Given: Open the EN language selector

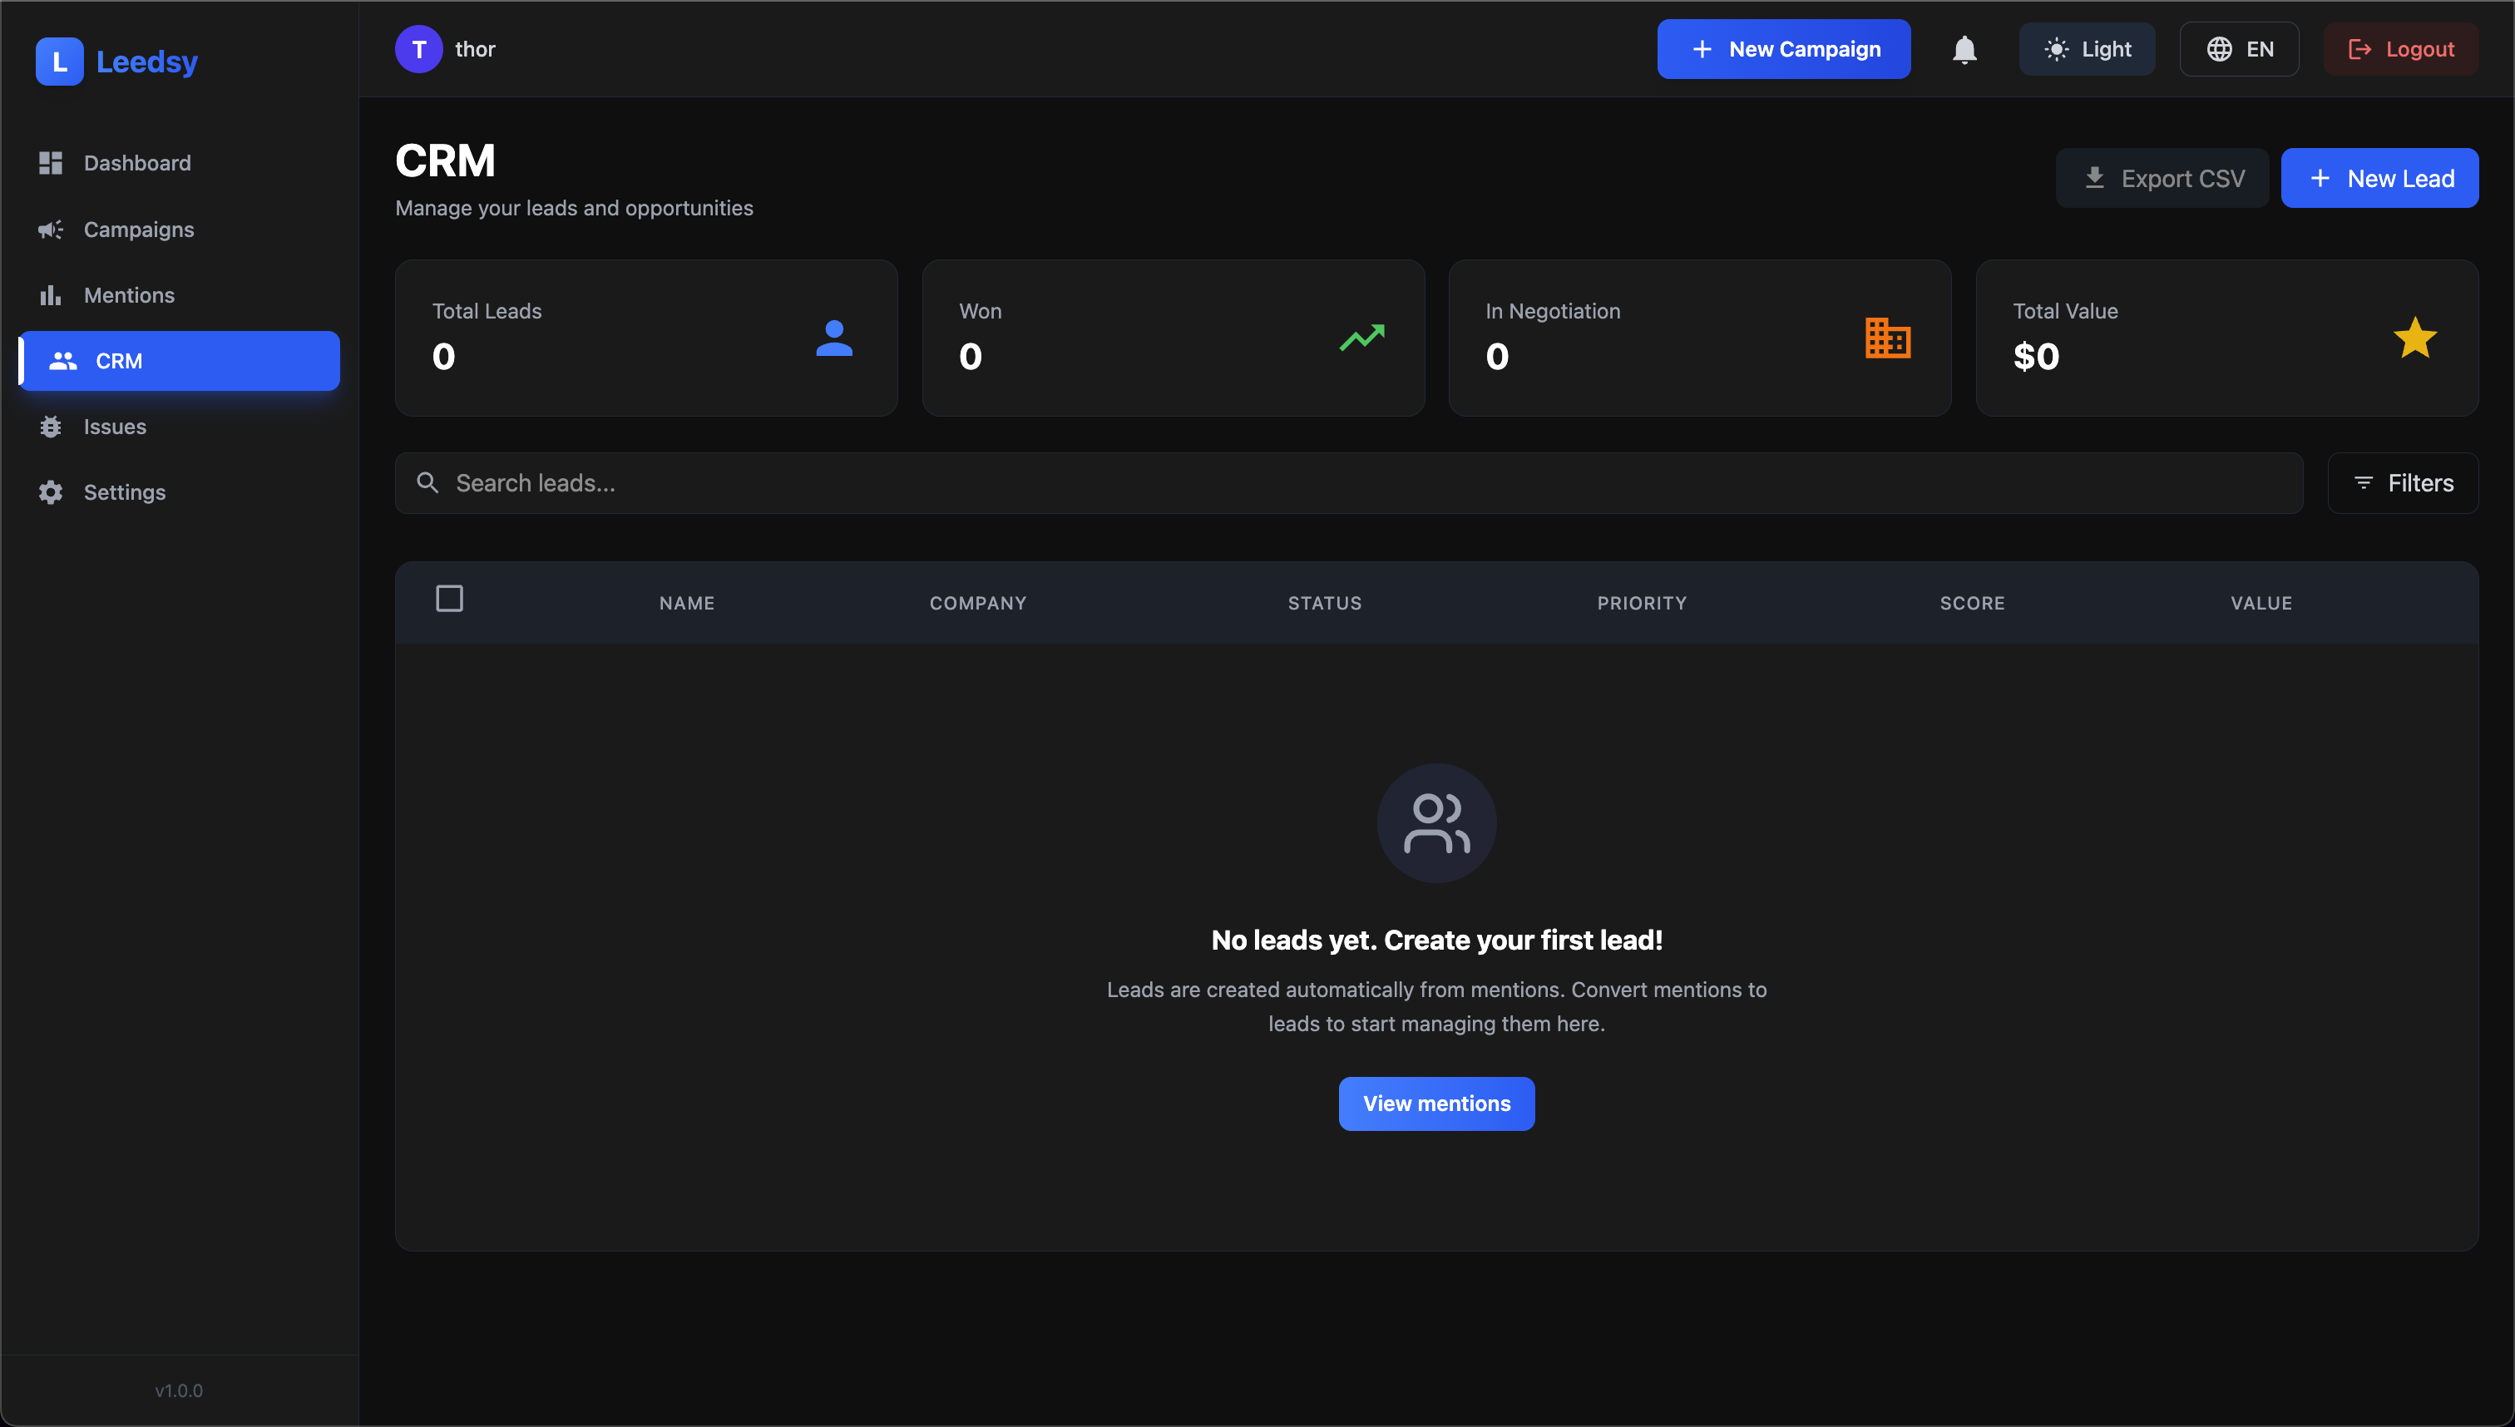Looking at the screenshot, I should 2240,49.
